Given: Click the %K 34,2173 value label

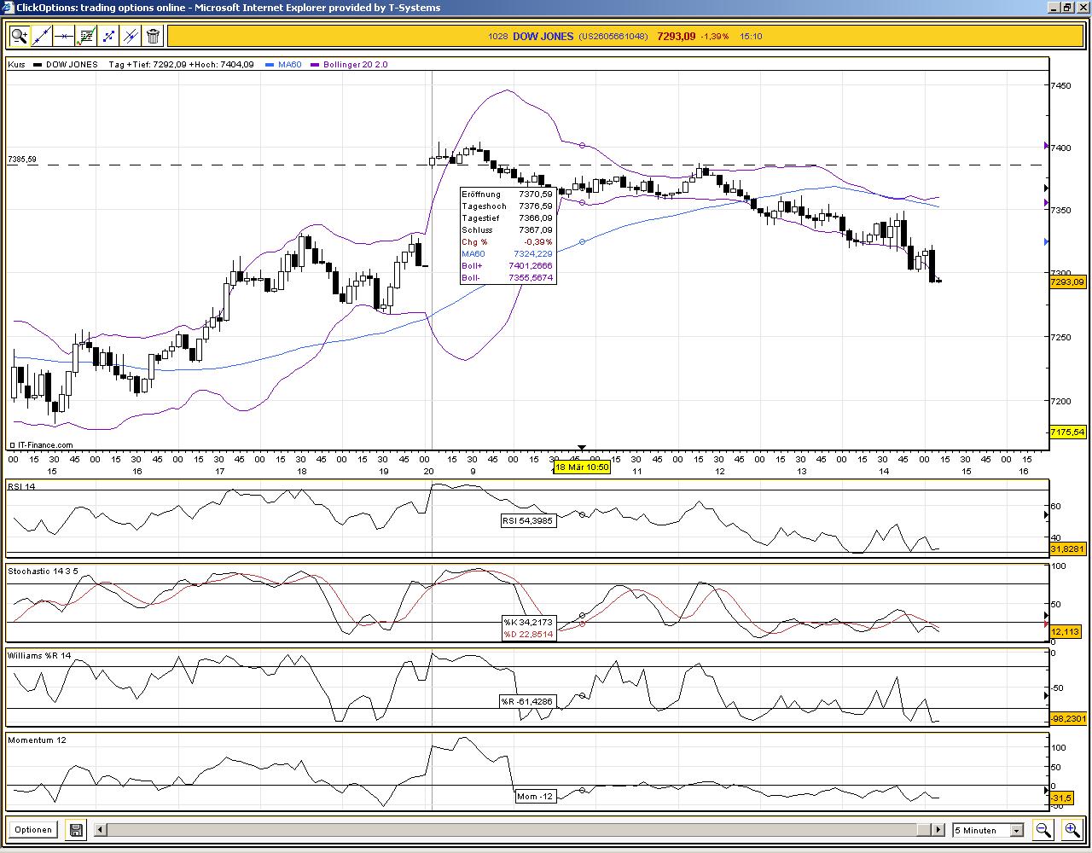Looking at the screenshot, I should click(x=528, y=623).
